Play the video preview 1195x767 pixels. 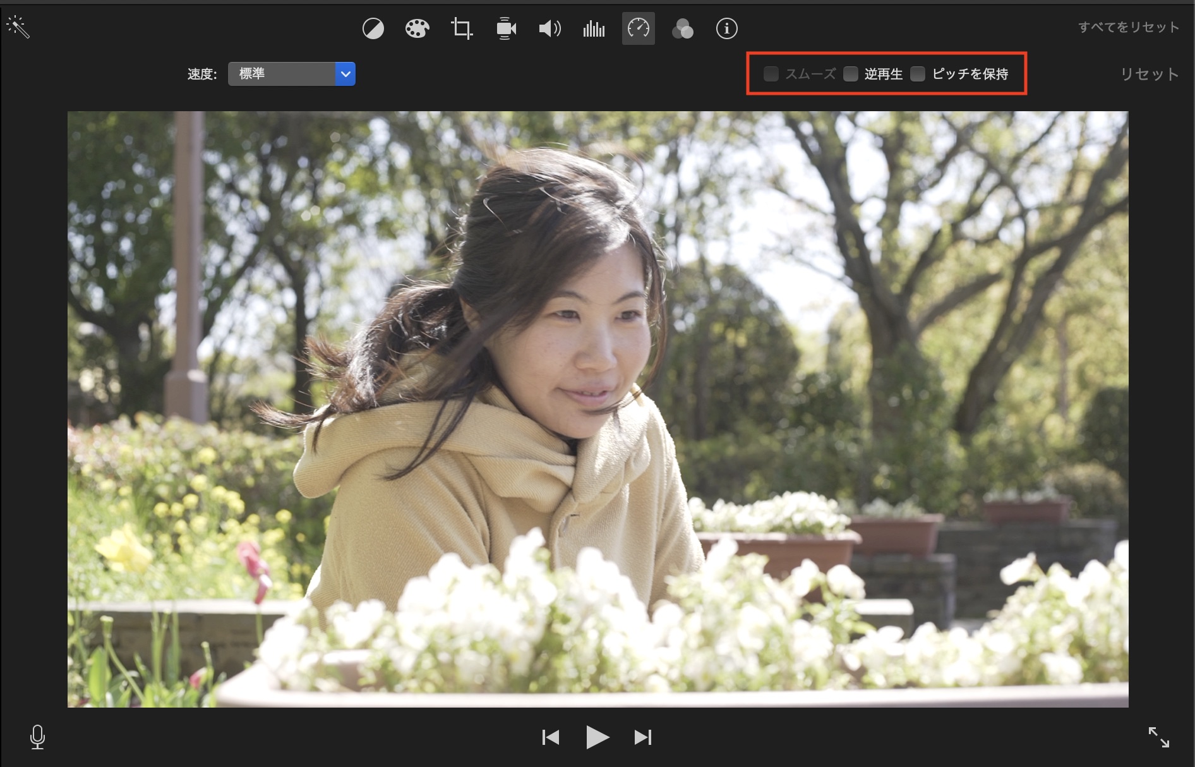[x=597, y=737]
